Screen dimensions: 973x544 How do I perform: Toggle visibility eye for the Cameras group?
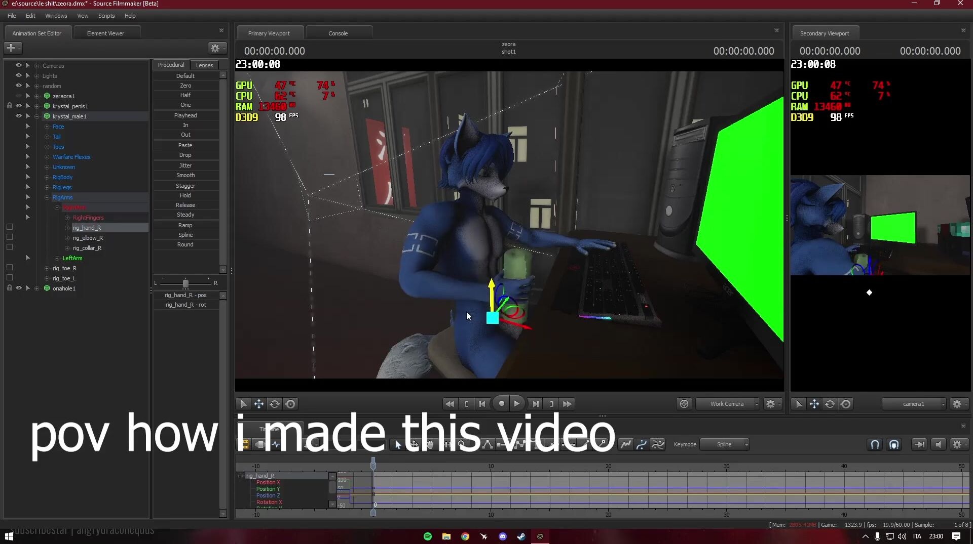pyautogui.click(x=19, y=65)
